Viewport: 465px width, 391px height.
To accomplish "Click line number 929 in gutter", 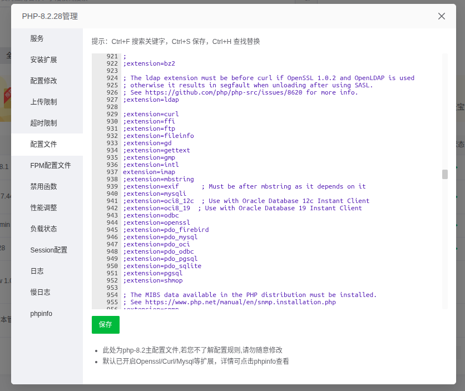I will pos(112,114).
